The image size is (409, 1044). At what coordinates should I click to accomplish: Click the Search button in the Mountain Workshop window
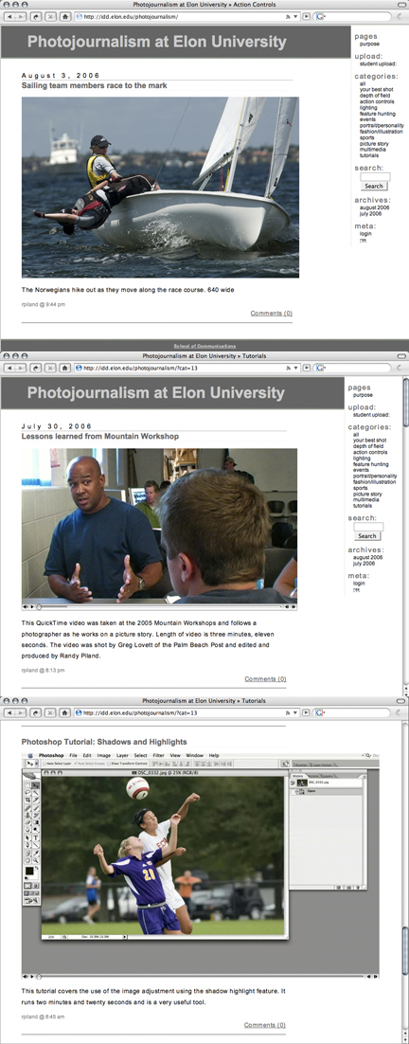[367, 535]
